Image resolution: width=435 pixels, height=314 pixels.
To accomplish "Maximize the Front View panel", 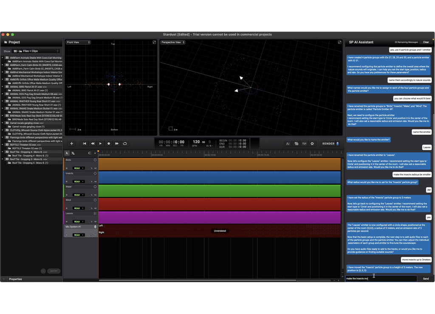I will coord(154,42).
